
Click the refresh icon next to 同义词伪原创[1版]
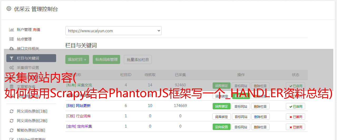click(x=12, y=111)
